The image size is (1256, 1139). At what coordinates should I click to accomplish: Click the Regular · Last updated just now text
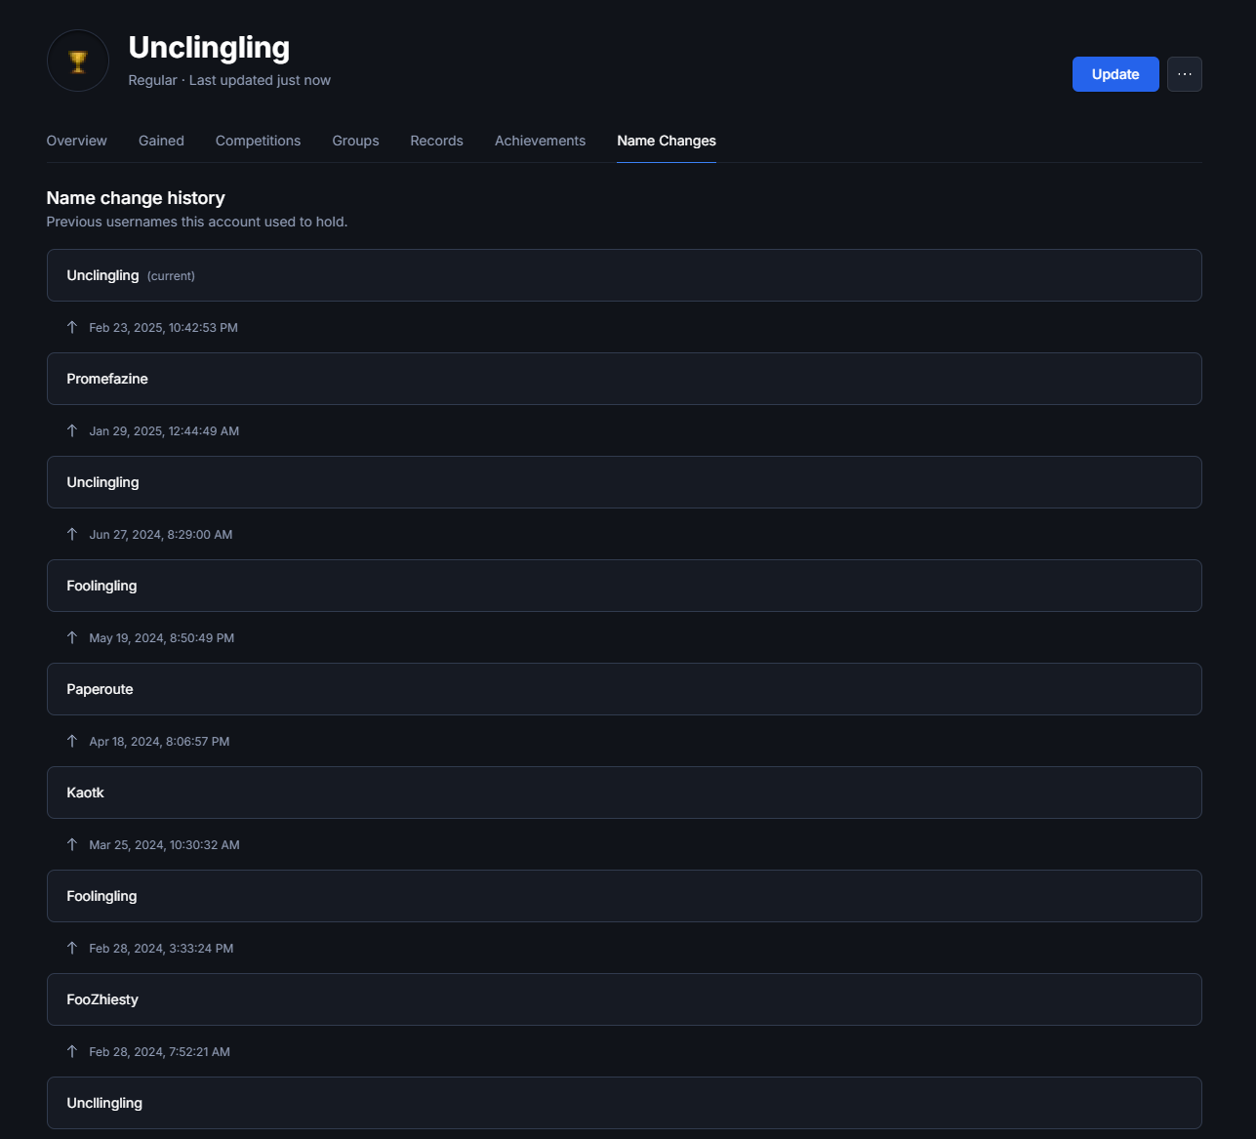pos(229,80)
